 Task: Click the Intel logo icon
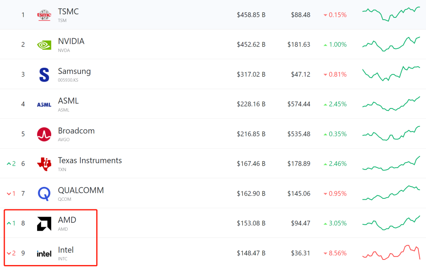[x=44, y=254]
